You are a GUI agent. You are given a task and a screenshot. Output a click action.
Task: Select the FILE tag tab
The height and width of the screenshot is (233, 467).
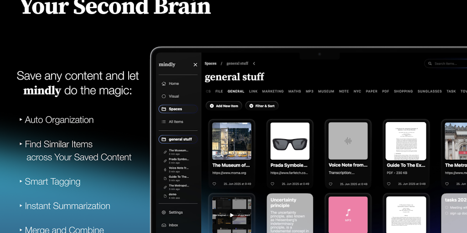[219, 91]
